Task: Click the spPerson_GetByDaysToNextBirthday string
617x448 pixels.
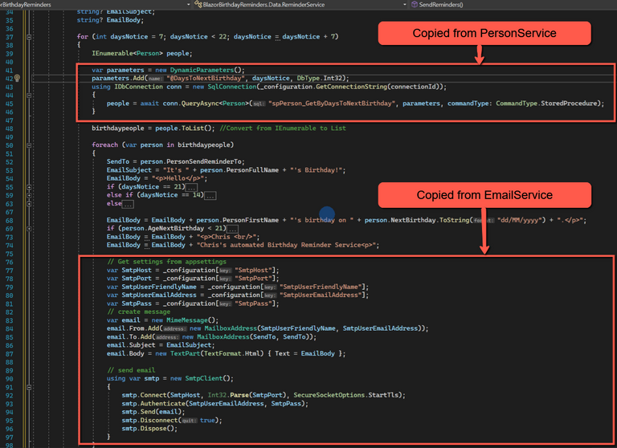Action: pos(329,103)
